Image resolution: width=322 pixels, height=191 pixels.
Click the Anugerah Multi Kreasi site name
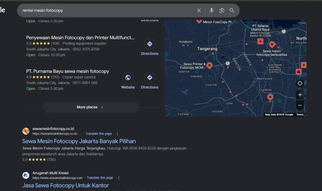(x=50, y=173)
